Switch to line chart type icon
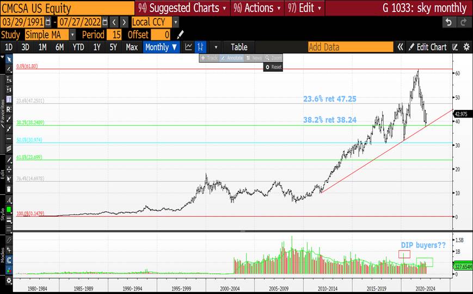 pyautogui.click(x=188, y=47)
